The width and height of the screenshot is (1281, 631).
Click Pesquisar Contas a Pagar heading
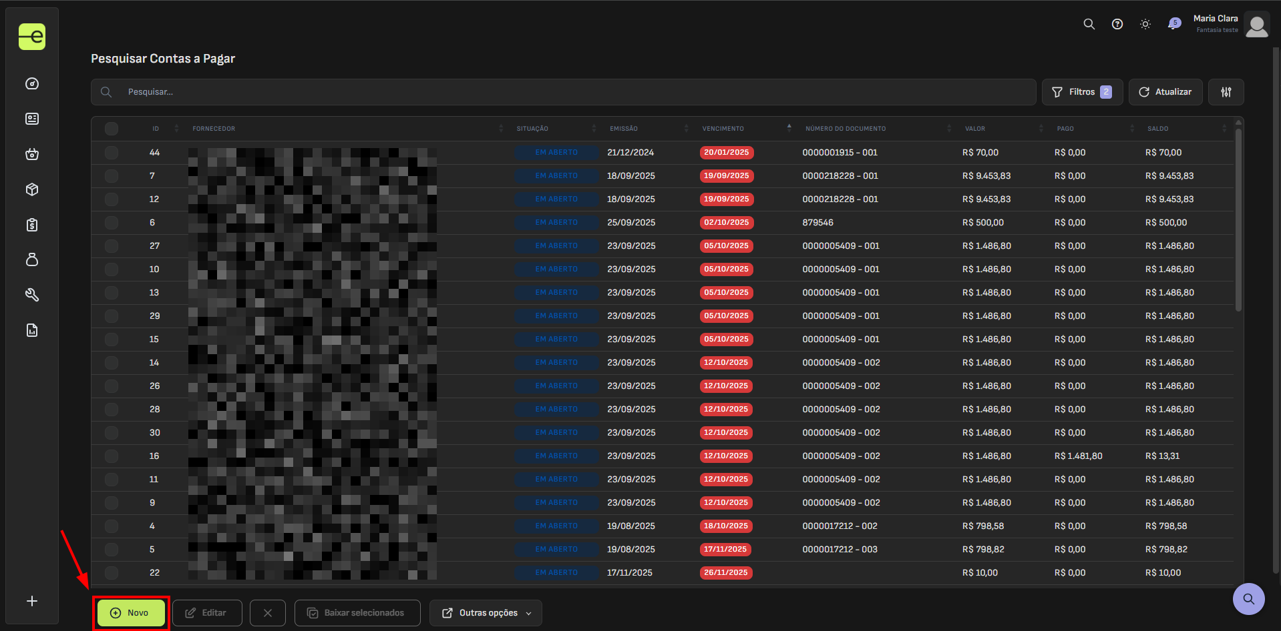[x=163, y=59]
